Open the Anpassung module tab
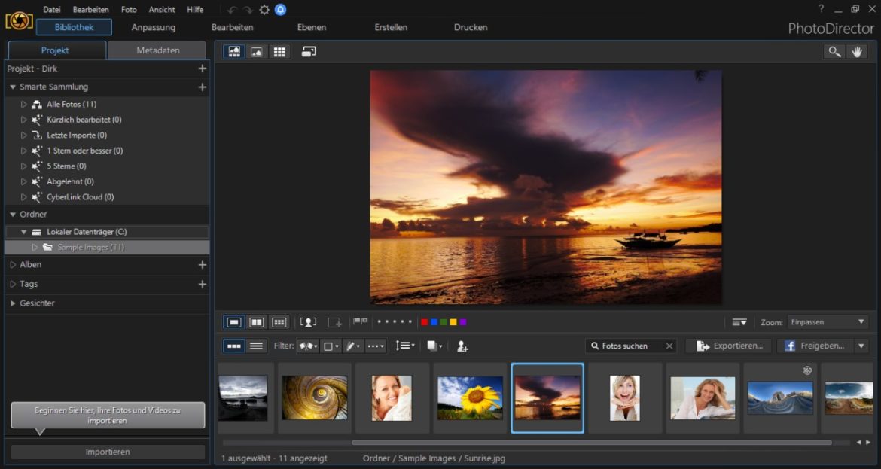Viewport: 881px width, 469px height. pyautogui.click(x=154, y=27)
